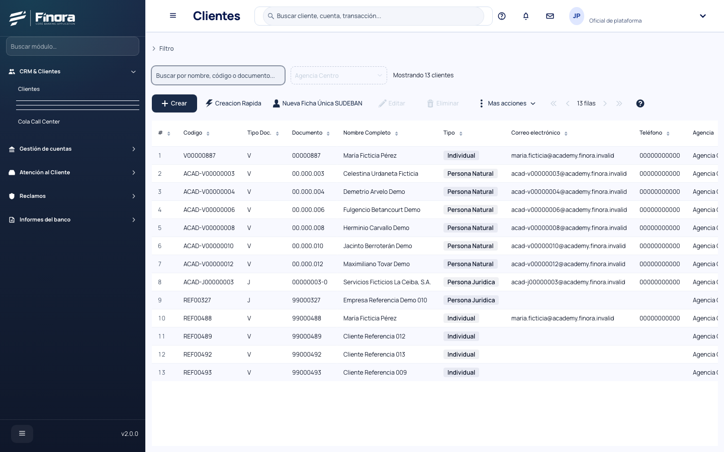Open the user profile dropdown chevron

coord(703,16)
